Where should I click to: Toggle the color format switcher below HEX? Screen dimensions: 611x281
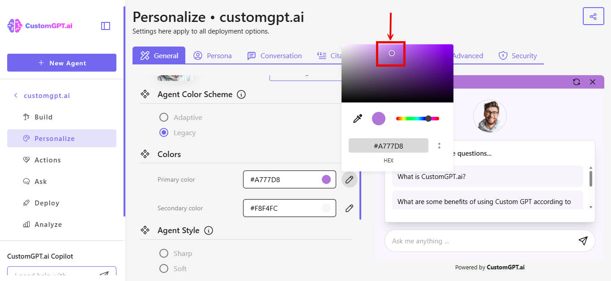click(x=439, y=145)
